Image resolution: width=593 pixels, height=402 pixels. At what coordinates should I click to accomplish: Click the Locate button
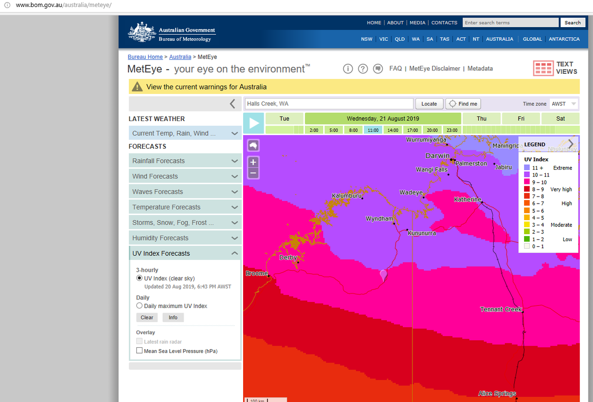(x=429, y=104)
